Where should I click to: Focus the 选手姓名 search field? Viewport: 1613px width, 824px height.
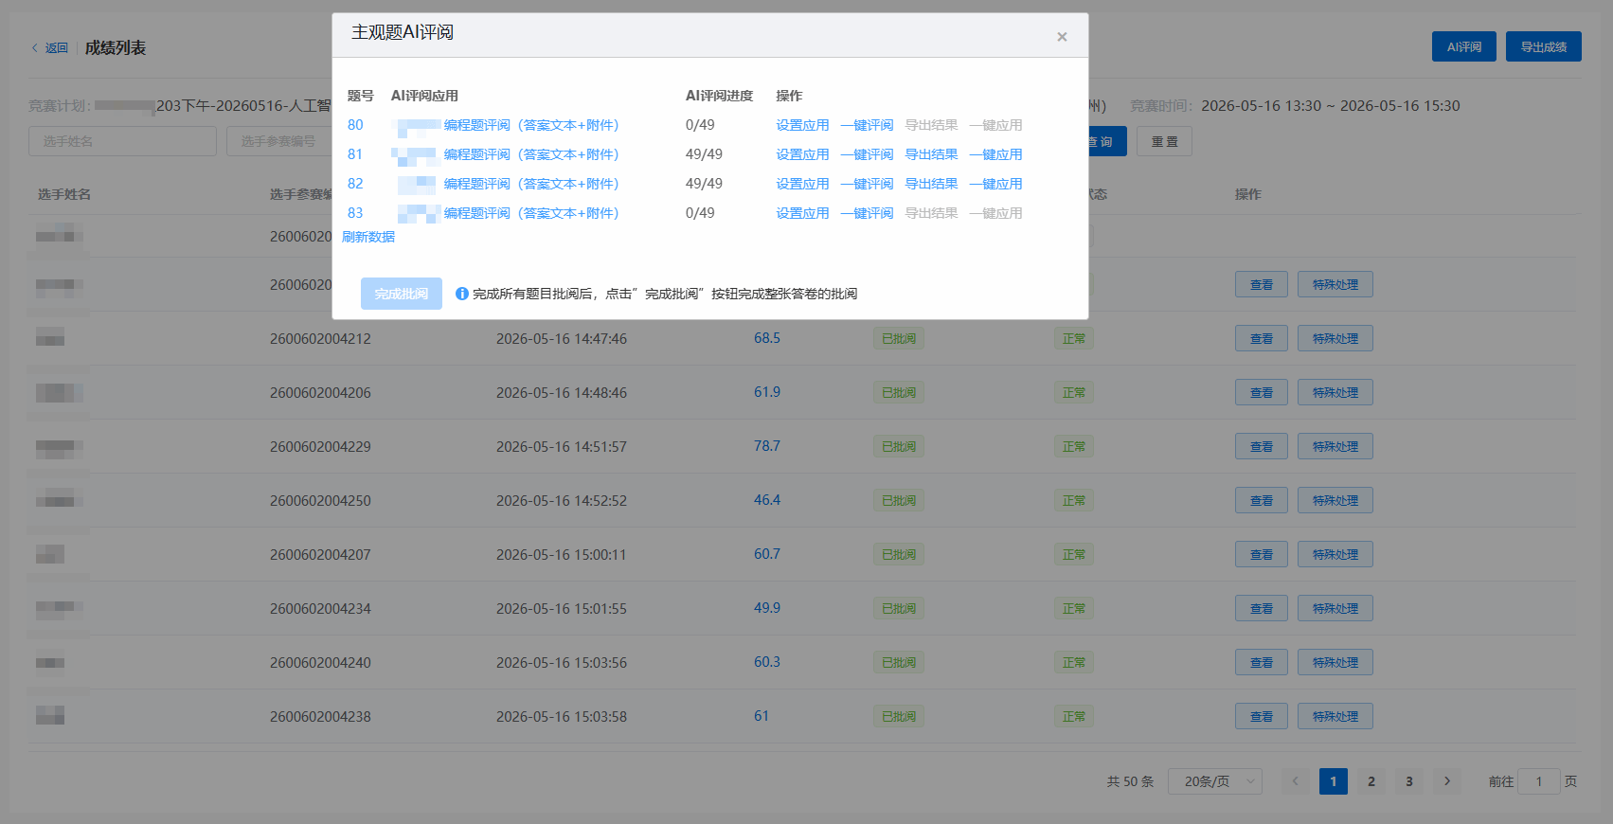(122, 141)
